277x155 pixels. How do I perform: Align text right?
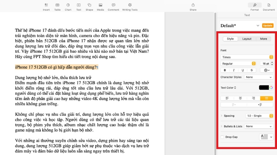point(253,98)
